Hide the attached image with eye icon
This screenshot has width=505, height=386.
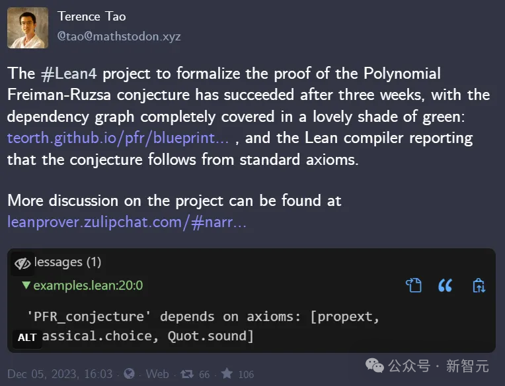pyautogui.click(x=22, y=263)
